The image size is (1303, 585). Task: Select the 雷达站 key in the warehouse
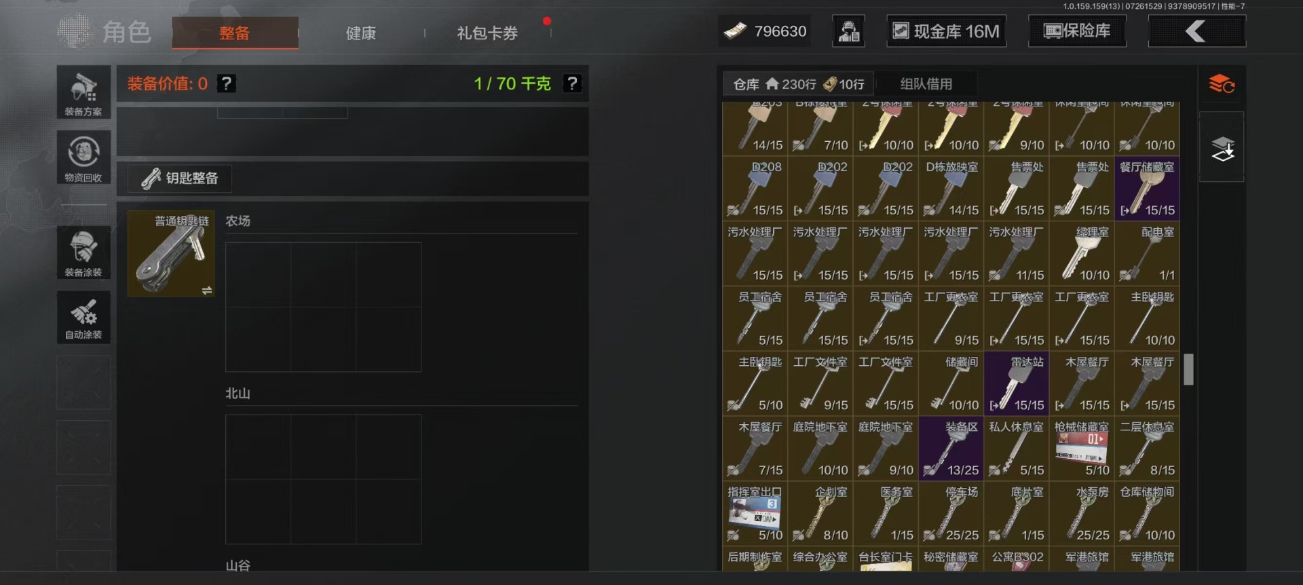coord(1017,383)
